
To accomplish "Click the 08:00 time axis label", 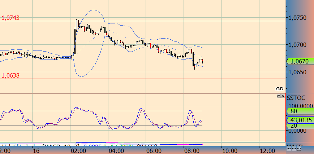I will [x=193, y=151].
